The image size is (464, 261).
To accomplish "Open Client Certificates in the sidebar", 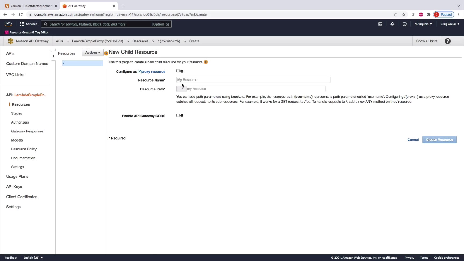I will coord(22,197).
